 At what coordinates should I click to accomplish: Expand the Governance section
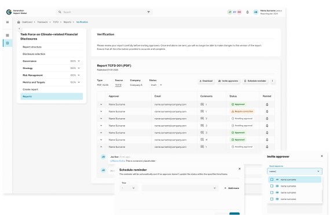pos(79,61)
